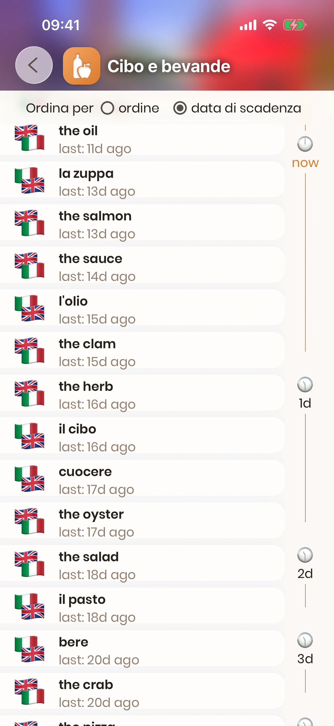
Task: Click the clock icon above 'now'
Action: point(305,144)
